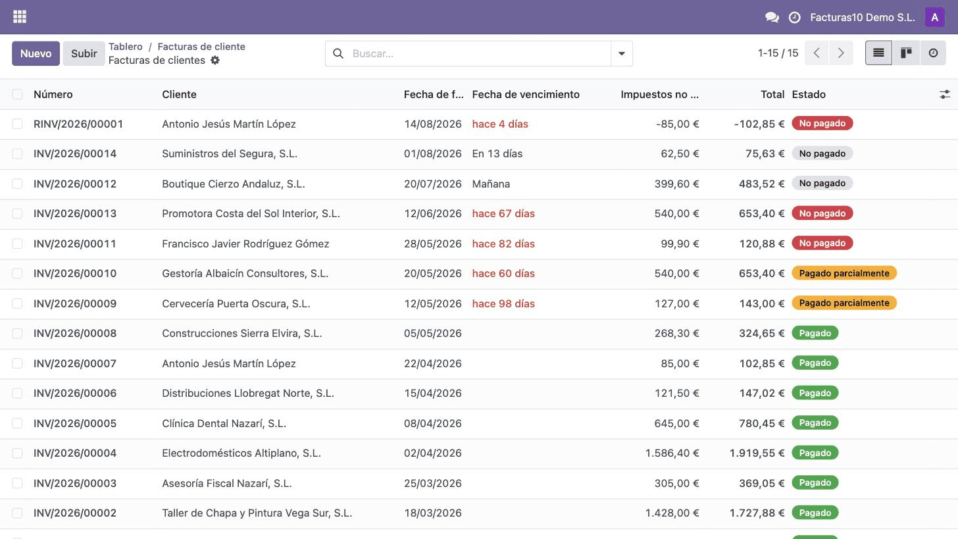Sort by Fecha de vencimiento header
958x539 pixels.
coord(526,95)
